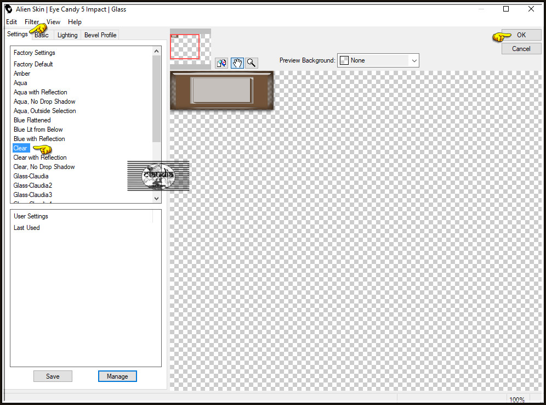The width and height of the screenshot is (546, 405).
Task: Click the Save settings button
Action: (53, 376)
